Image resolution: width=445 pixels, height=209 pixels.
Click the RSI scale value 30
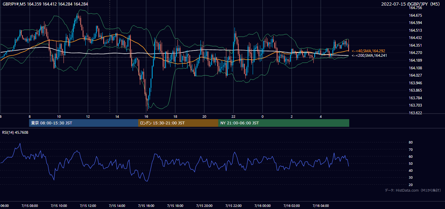coord(411,178)
